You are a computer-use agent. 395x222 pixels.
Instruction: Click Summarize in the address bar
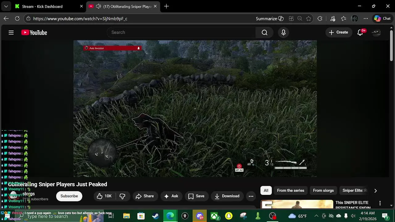[270, 18]
